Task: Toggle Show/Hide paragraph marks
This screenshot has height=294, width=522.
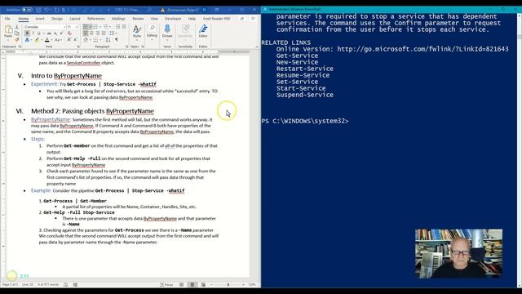Action: click(x=117, y=40)
